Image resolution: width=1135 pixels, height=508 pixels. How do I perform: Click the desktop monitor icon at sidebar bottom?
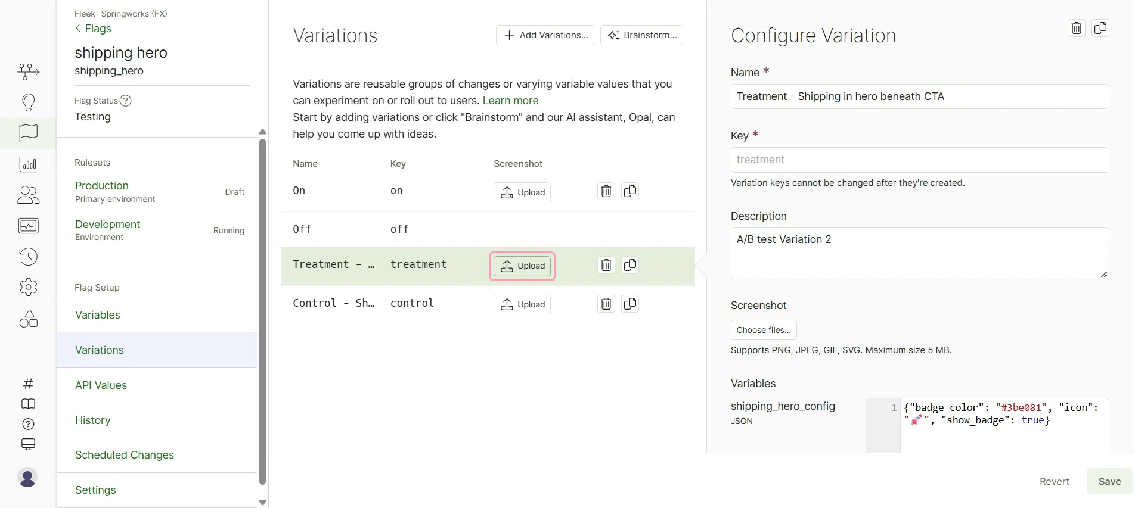28,444
